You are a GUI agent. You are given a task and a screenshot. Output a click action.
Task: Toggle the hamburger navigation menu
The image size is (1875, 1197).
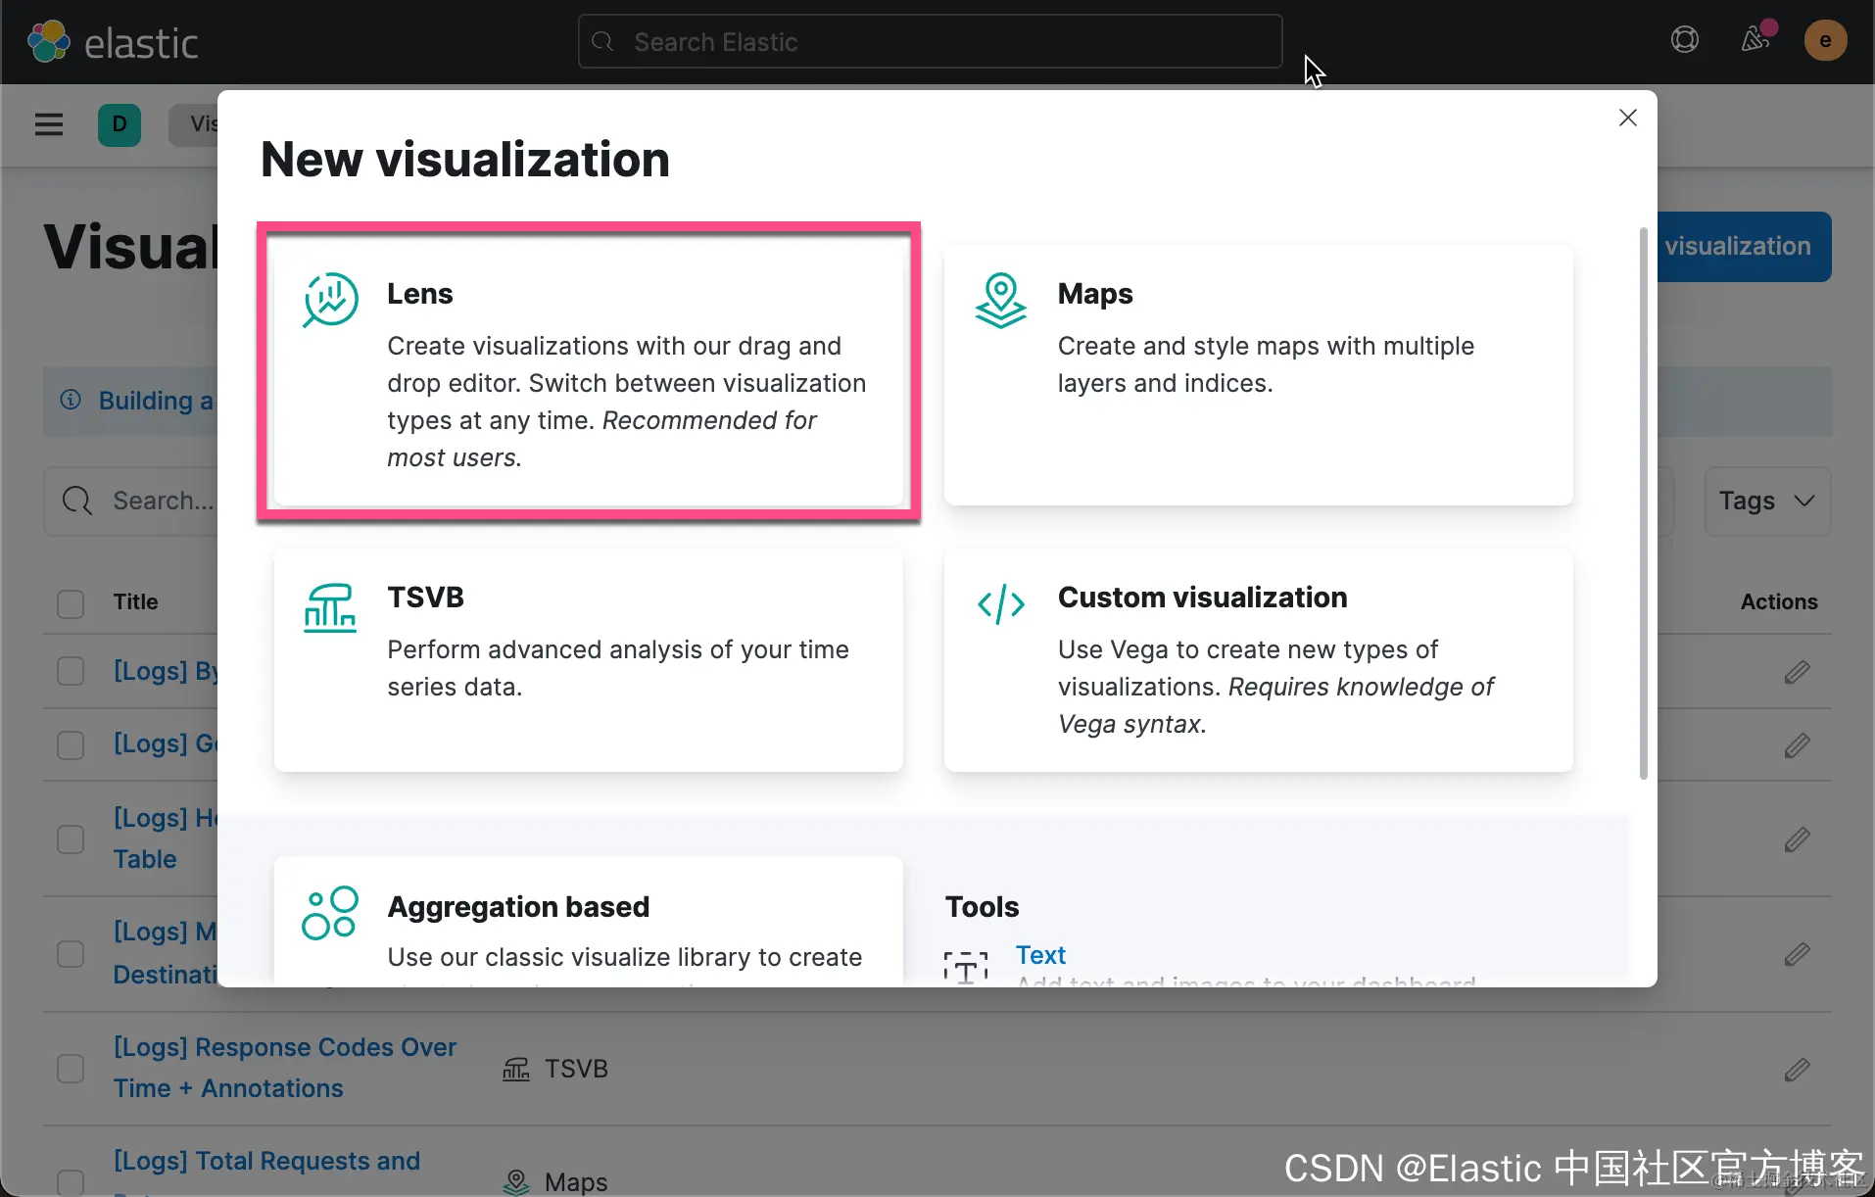tap(49, 124)
